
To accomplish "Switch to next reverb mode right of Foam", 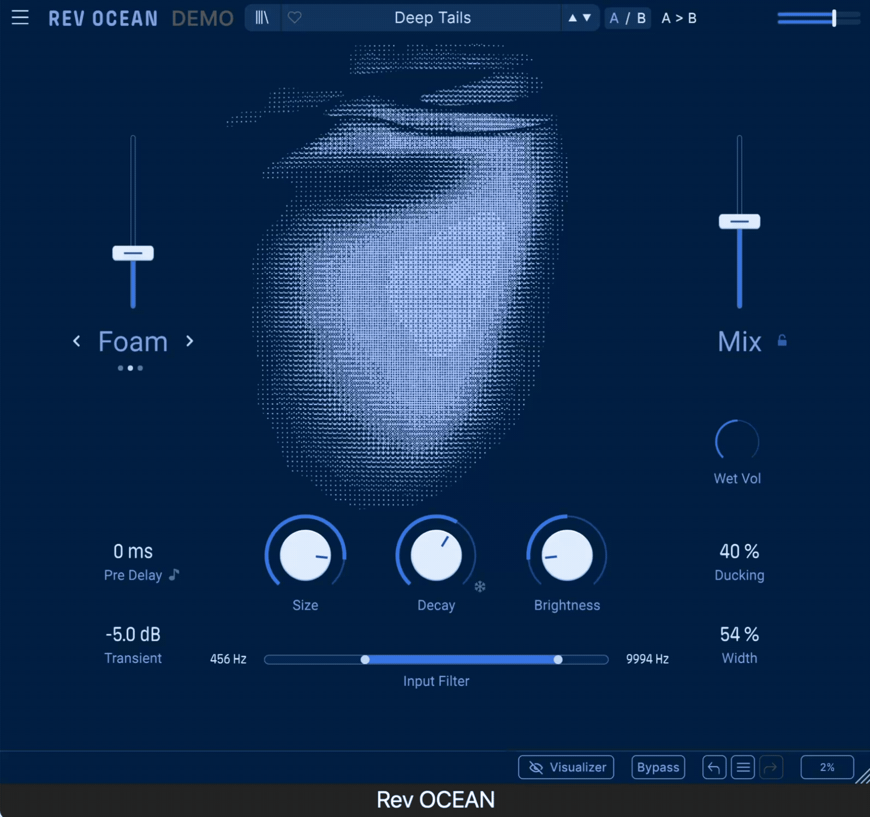I will [189, 341].
